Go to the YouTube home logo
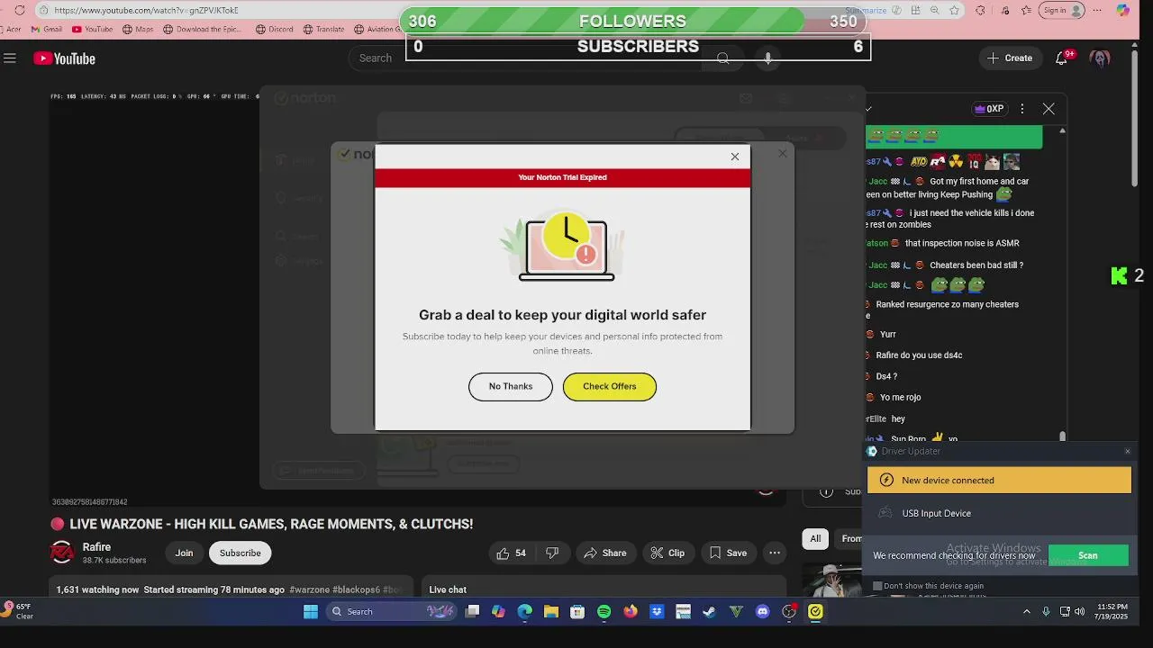The height and width of the screenshot is (648, 1153). (65, 58)
